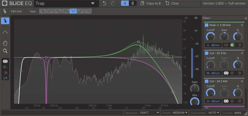Set Cut > 14.2 kHz filter to stereo mode
248x116 pixels.
tap(226, 101)
